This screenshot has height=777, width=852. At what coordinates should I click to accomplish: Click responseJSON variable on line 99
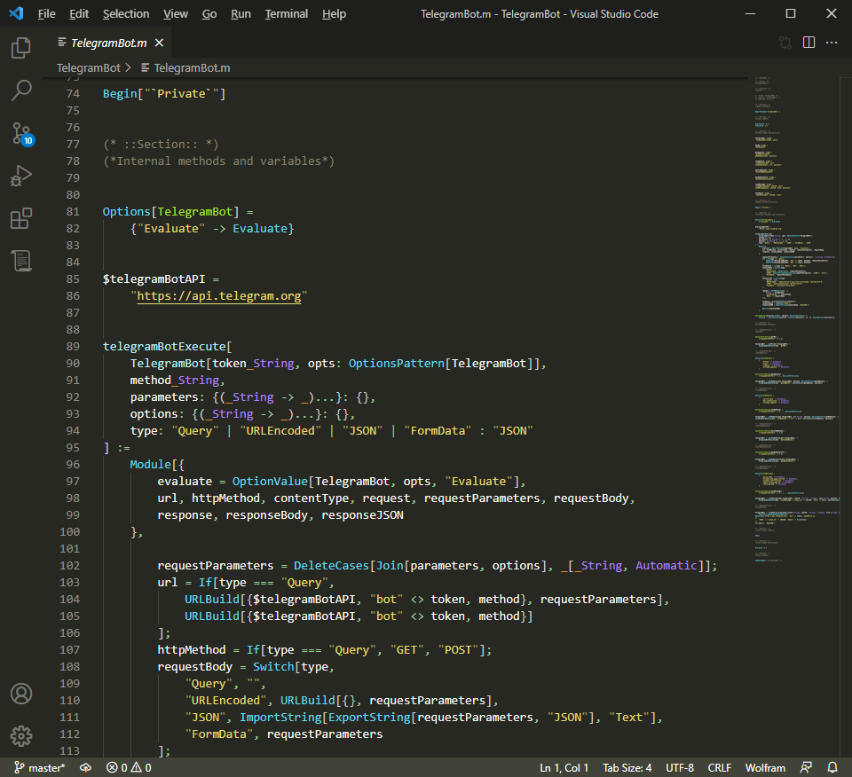[x=362, y=514]
